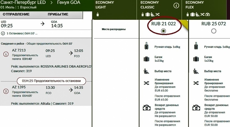
Task: Switch to the Прибытие tab
Action: (x=58, y=14)
